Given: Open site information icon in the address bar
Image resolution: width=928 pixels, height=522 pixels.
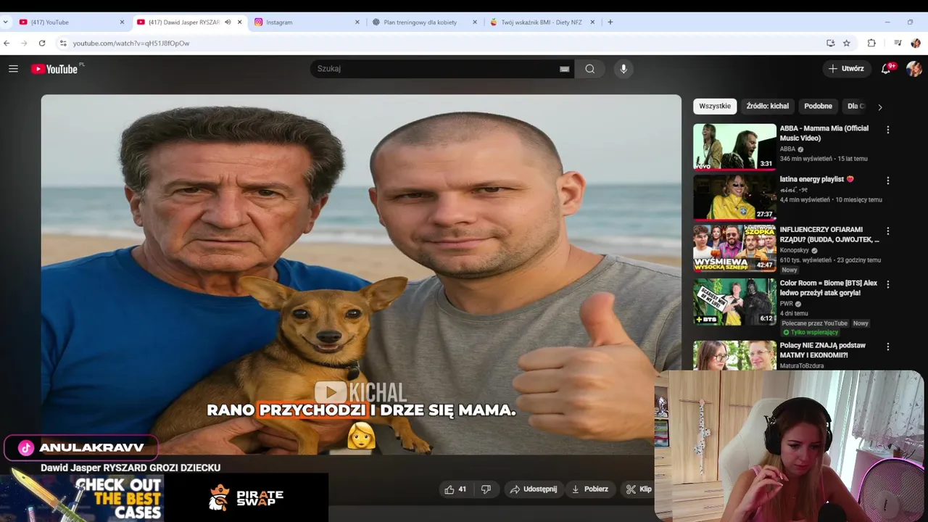Looking at the screenshot, I should pyautogui.click(x=63, y=43).
